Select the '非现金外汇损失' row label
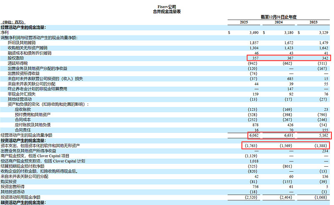Screen dimensions: 334x205 pyautogui.click(x=22, y=94)
